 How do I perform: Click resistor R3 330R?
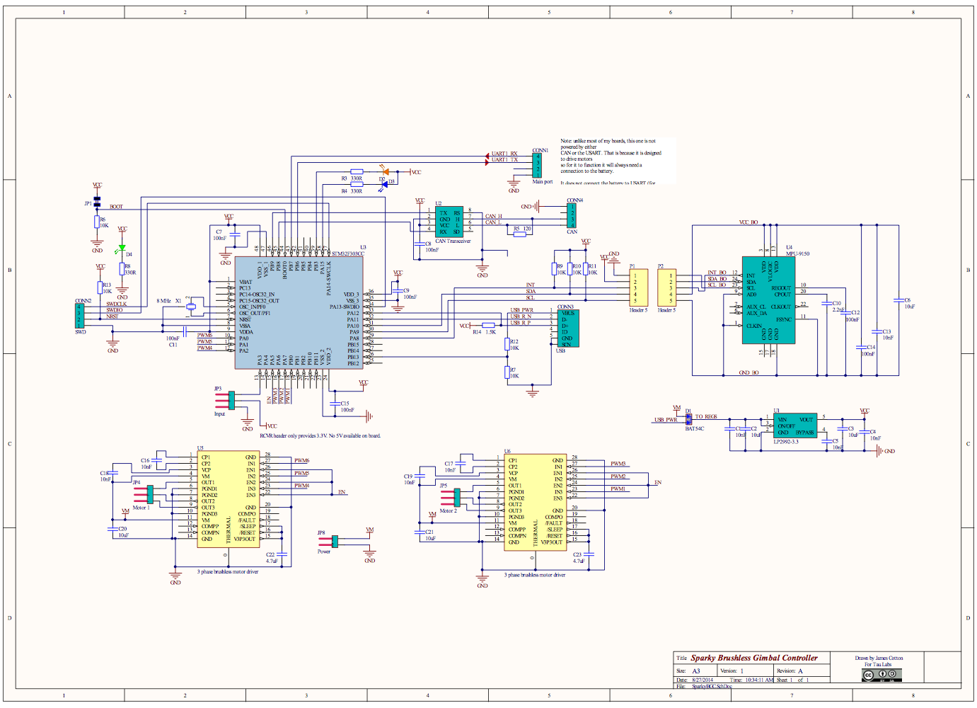357,171
